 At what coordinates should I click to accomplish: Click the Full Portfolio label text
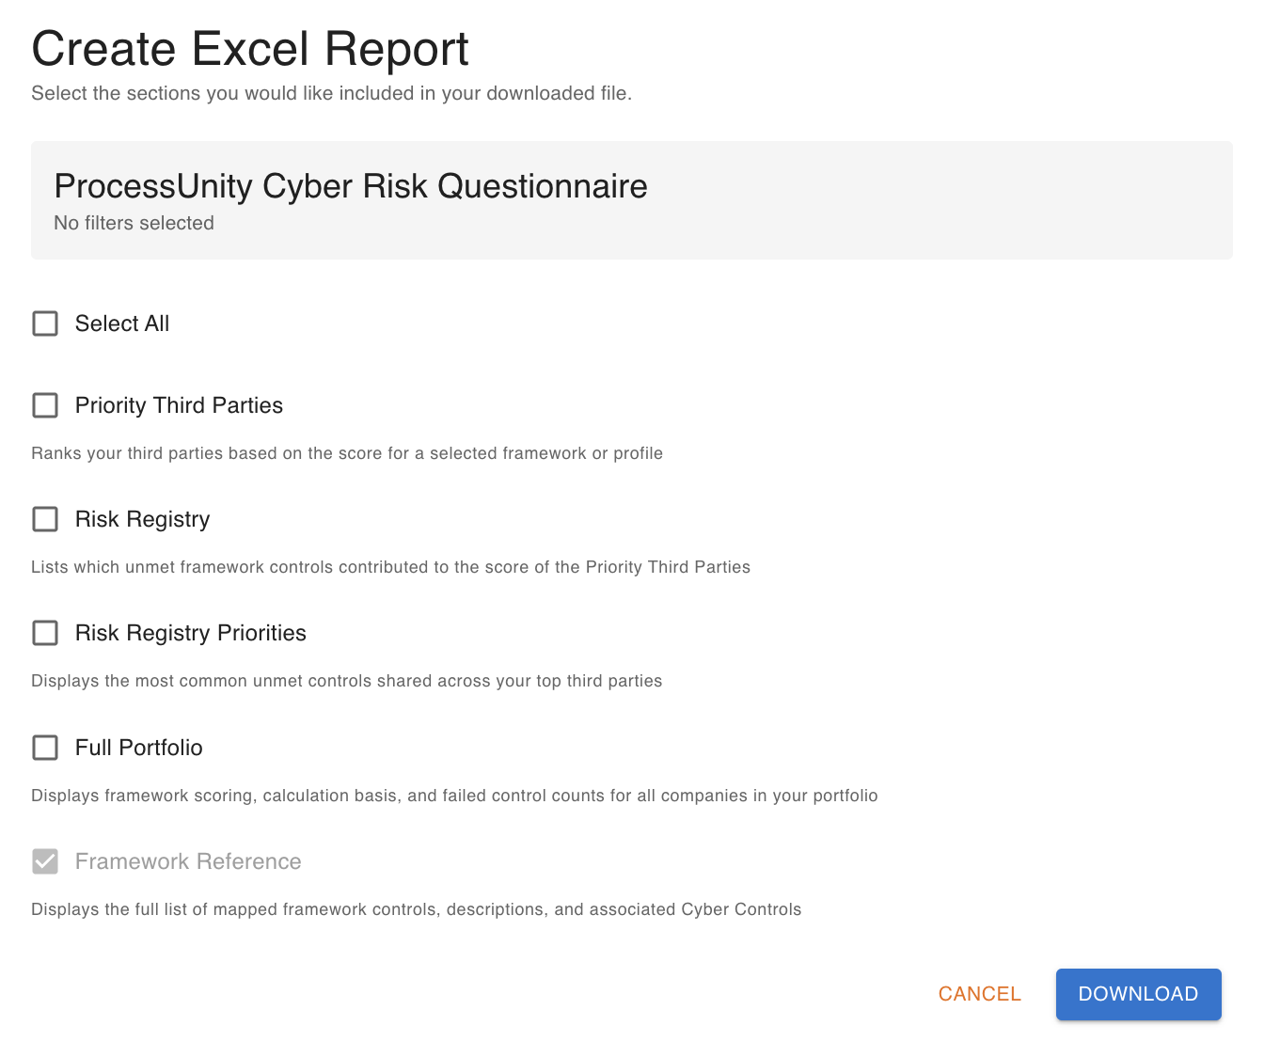pos(138,748)
